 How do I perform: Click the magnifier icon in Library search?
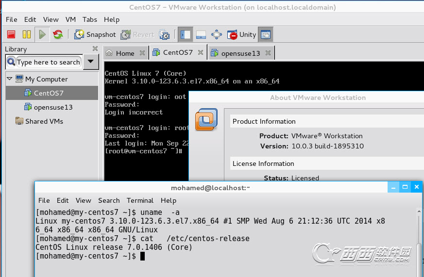[x=11, y=62]
